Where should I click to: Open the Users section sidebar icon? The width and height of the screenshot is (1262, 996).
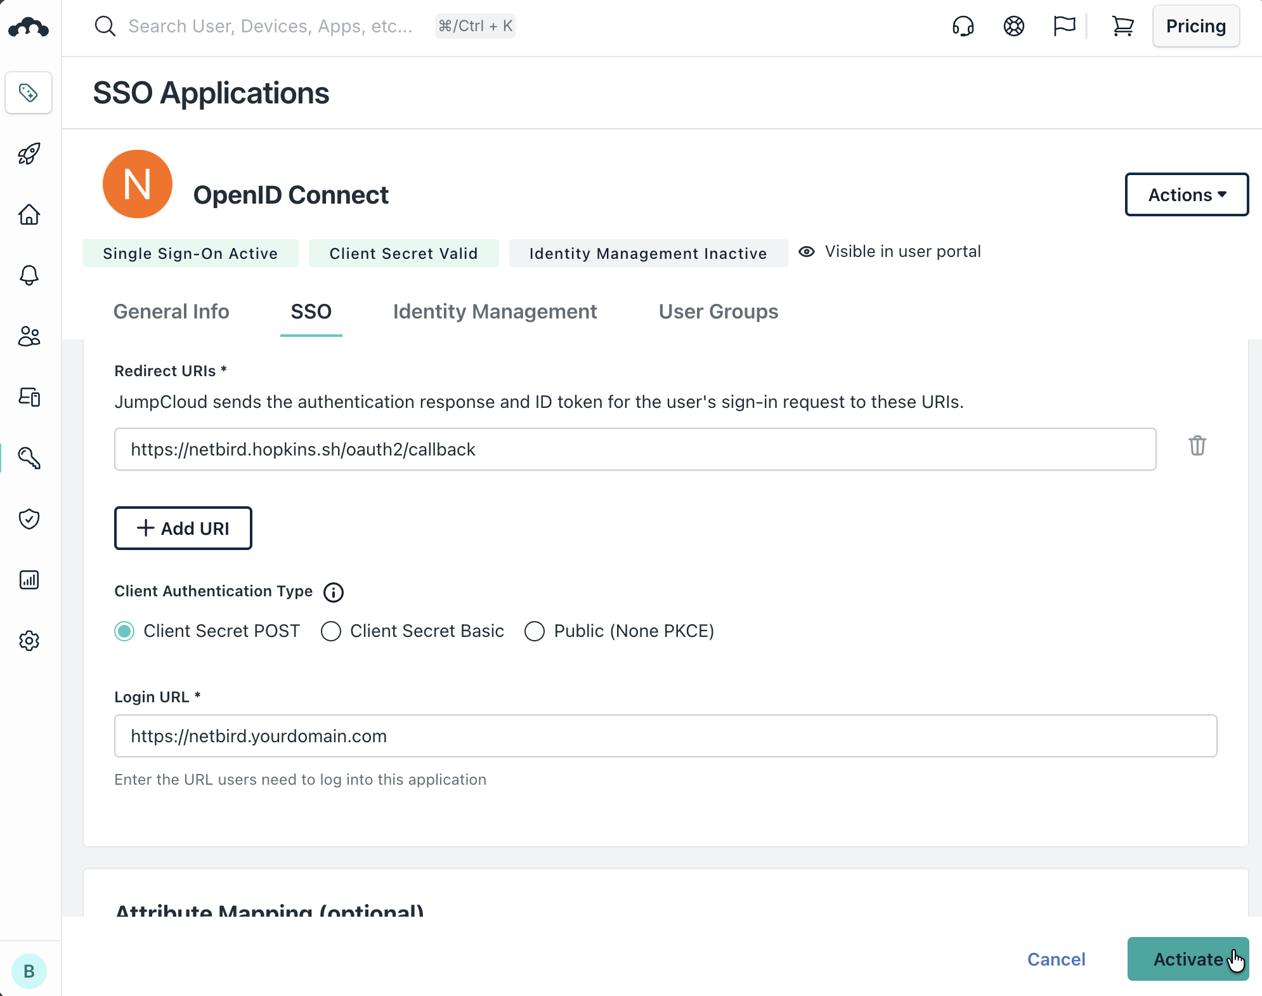29,337
